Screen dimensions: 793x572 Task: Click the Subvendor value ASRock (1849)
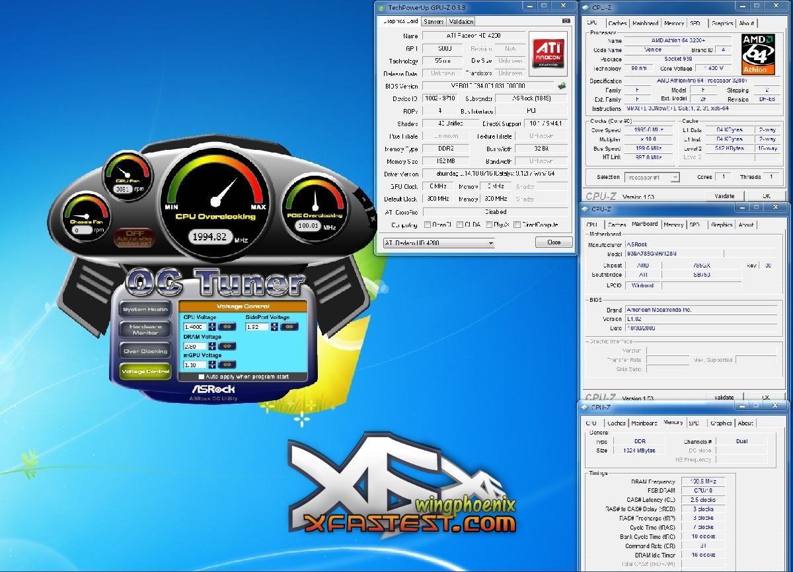[x=531, y=98]
